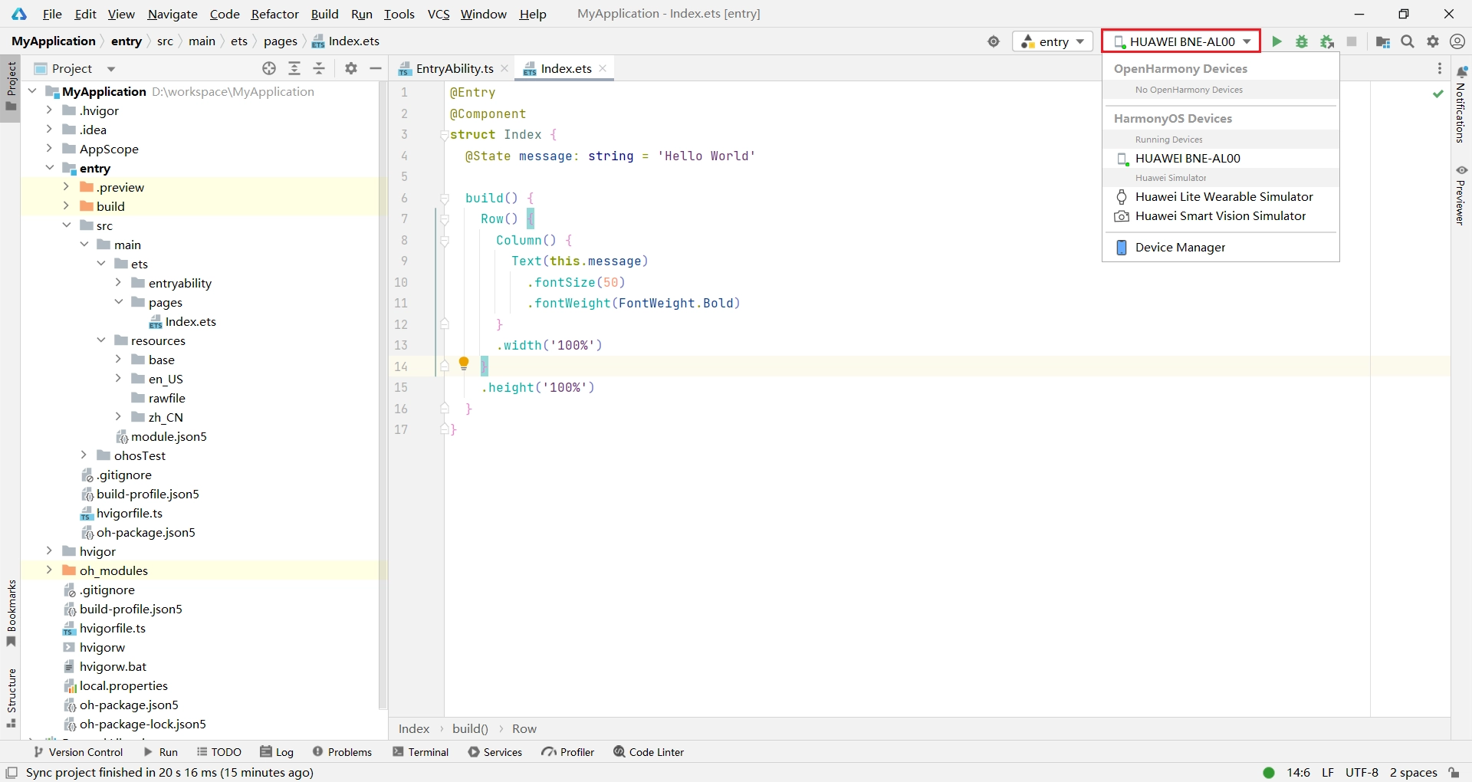Open Device Manager from device list
Image resolution: width=1472 pixels, height=782 pixels.
click(x=1180, y=248)
